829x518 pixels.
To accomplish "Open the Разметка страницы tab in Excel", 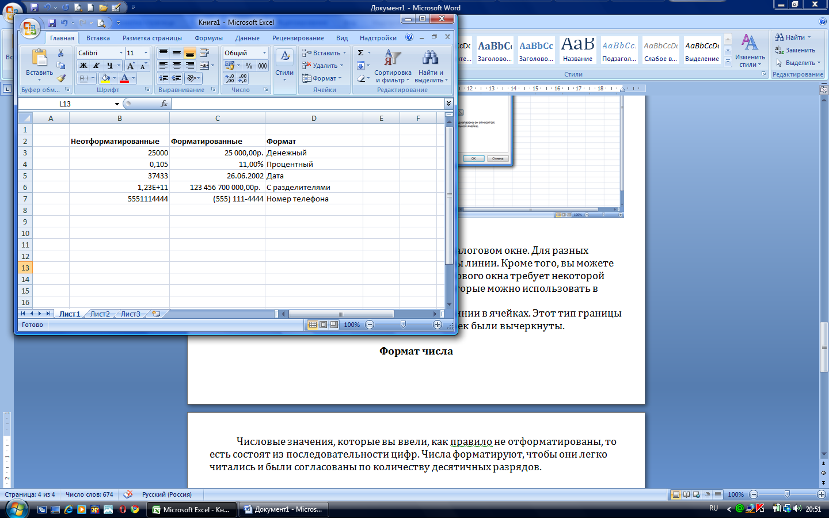I will point(152,38).
